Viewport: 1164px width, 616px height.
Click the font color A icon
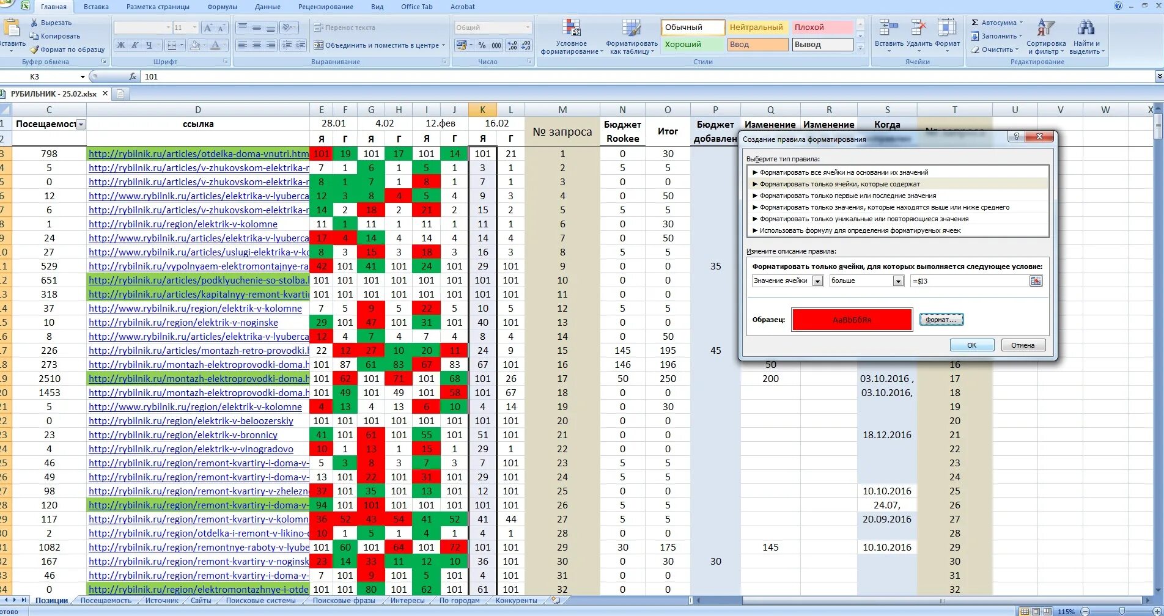tap(215, 45)
